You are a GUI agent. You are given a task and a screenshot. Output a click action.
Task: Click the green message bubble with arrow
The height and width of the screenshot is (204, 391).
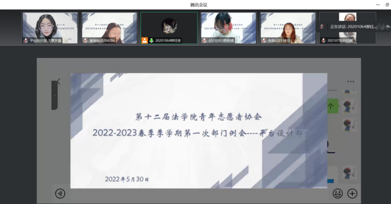pos(331,106)
